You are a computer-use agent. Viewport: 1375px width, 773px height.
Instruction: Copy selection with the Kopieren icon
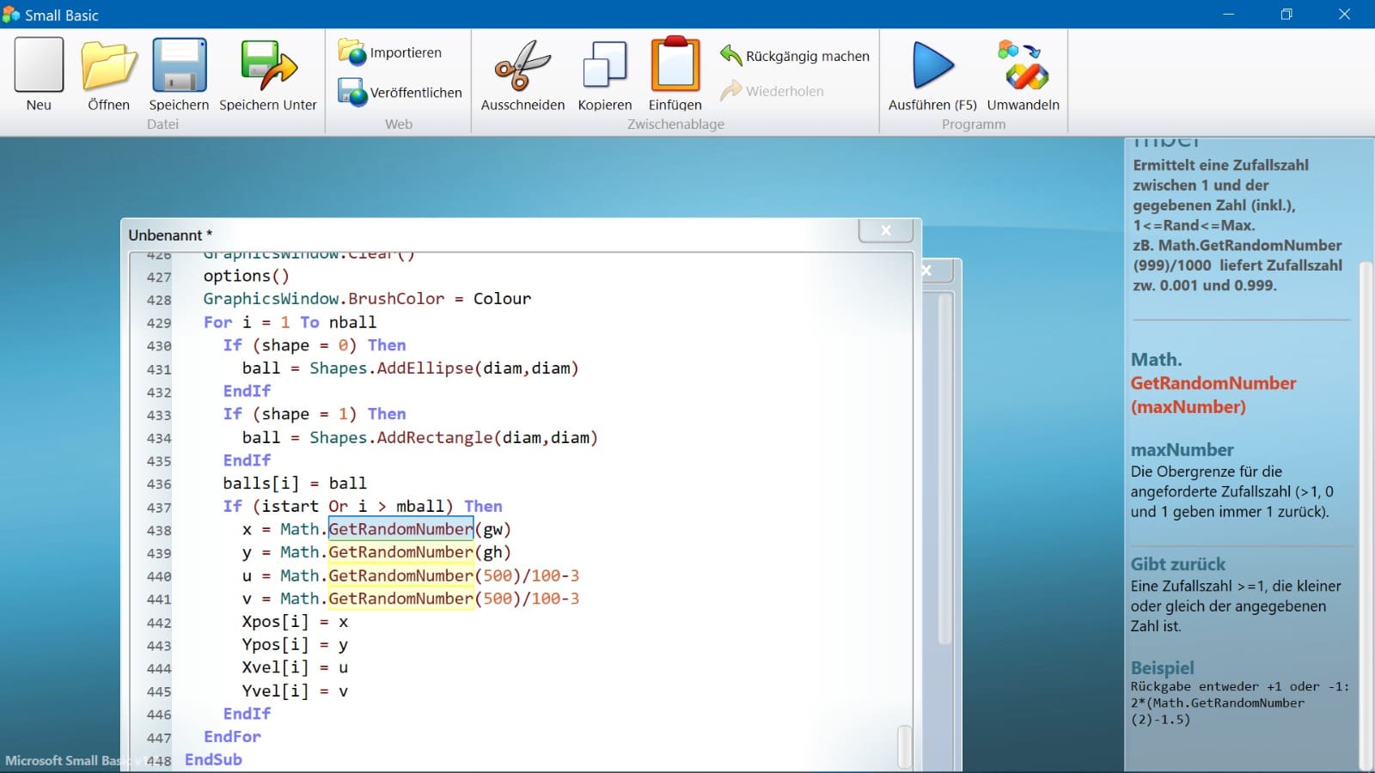[x=605, y=64]
